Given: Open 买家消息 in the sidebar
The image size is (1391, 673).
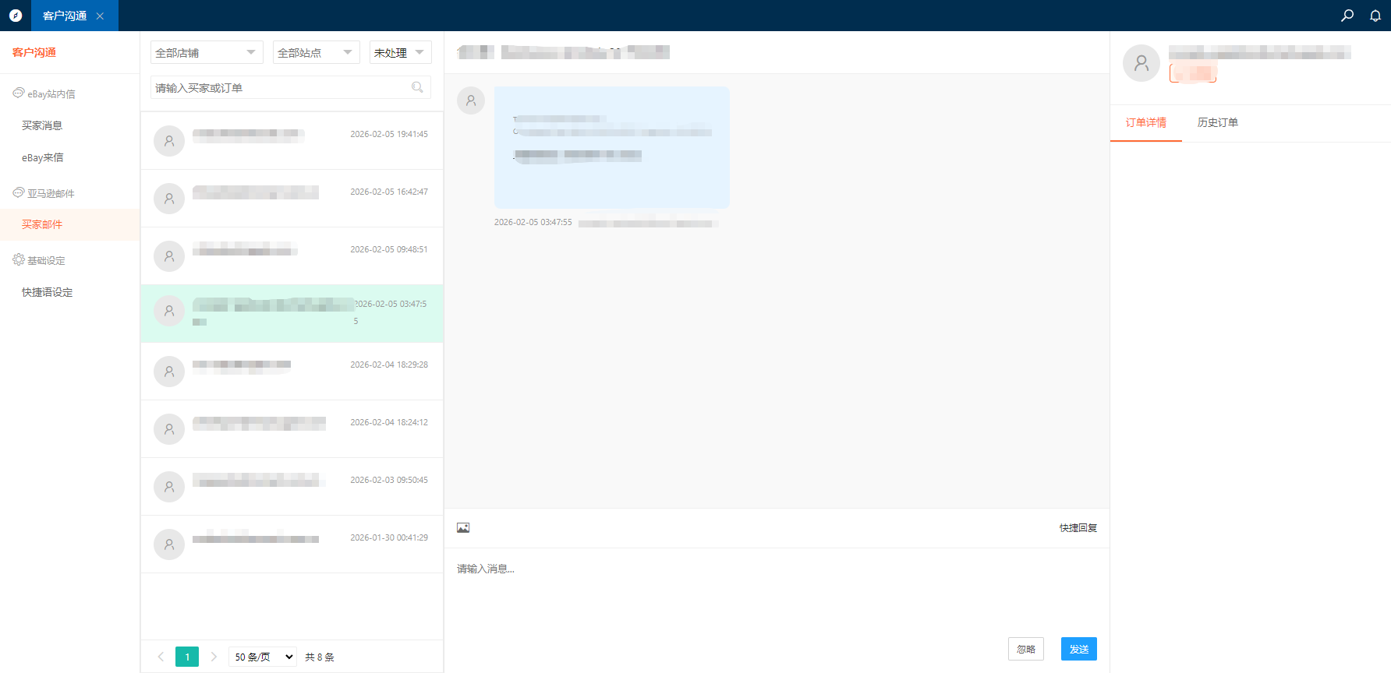Looking at the screenshot, I should pyautogui.click(x=42, y=125).
